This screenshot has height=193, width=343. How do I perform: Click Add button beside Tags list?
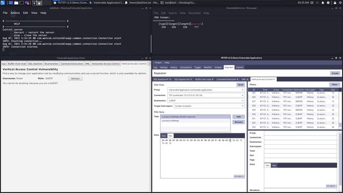click(x=238, y=117)
